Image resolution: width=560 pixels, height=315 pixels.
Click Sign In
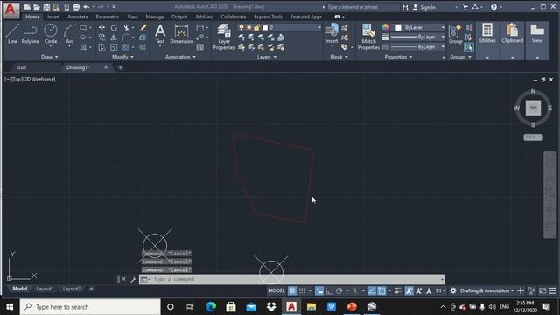pyautogui.click(x=424, y=7)
